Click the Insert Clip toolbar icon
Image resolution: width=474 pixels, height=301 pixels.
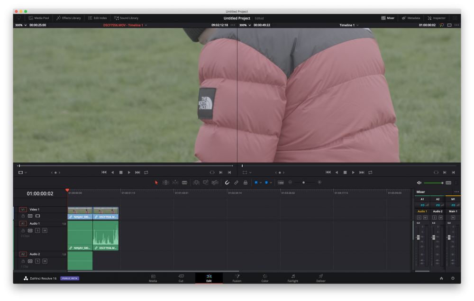coord(196,182)
